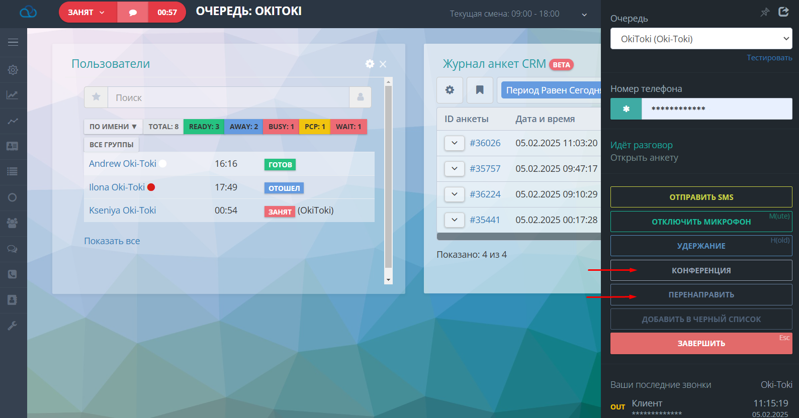Open user Kseniya Oki-Toki
Screen dimensions: 799x418
[123, 211]
